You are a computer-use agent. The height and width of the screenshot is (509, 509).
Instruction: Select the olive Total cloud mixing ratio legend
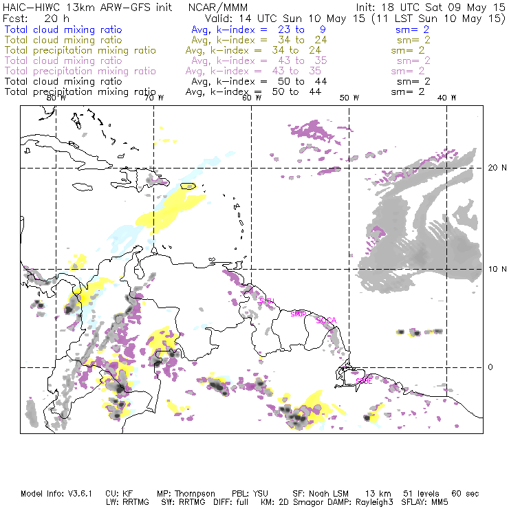click(63, 40)
